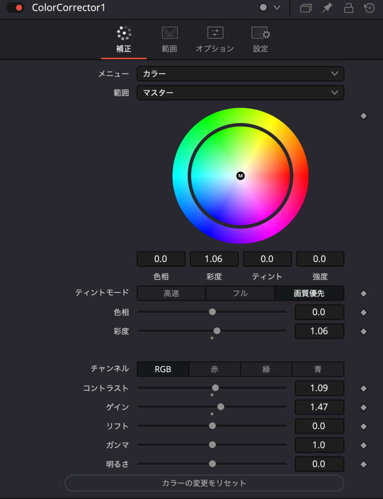Click the 彩度 slider handle

coord(217,331)
